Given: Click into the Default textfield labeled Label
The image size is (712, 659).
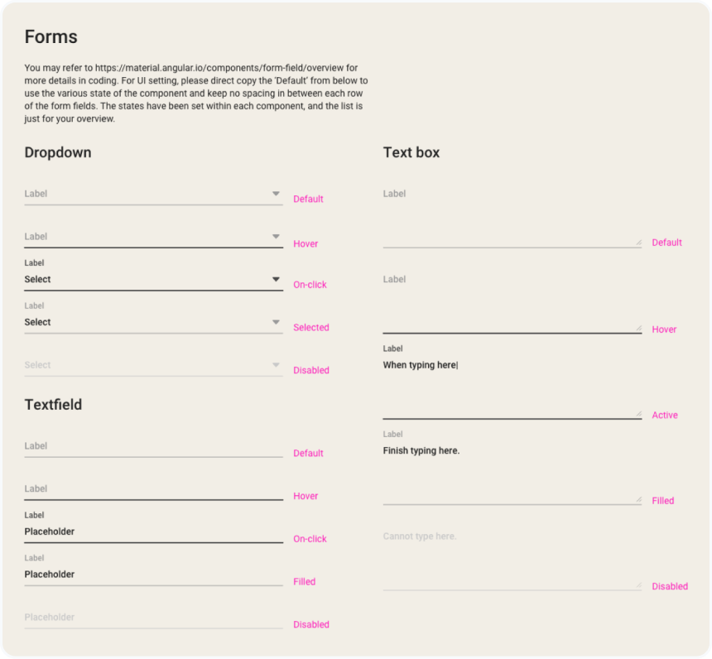Looking at the screenshot, I should pos(153,446).
